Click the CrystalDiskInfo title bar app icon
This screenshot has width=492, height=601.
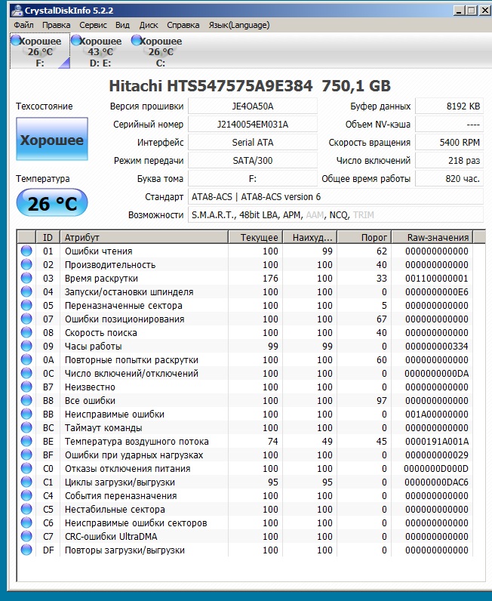(x=17, y=11)
